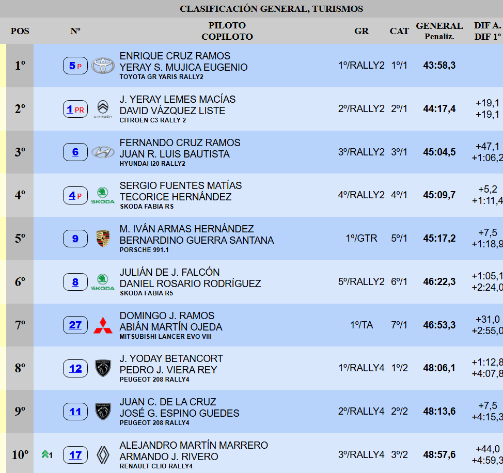Image resolution: width=503 pixels, height=473 pixels.
Task: Click the GENERAL Penaliz. column header
Action: point(439,31)
